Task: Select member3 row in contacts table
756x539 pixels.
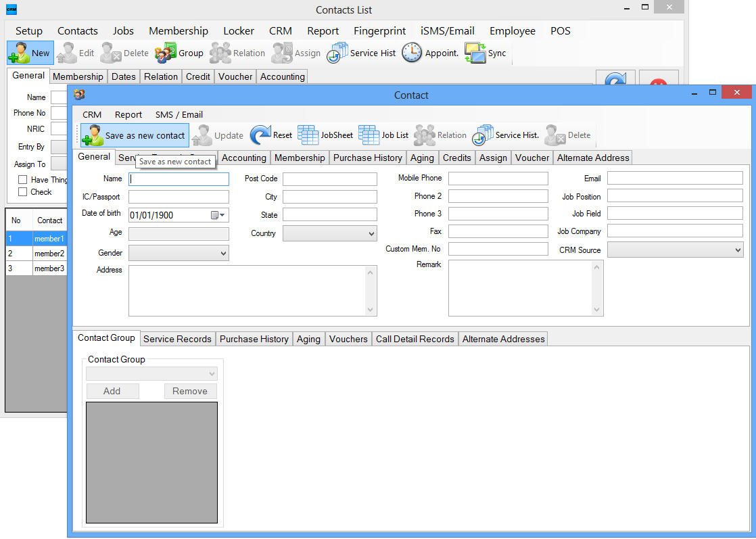Action: pos(36,268)
